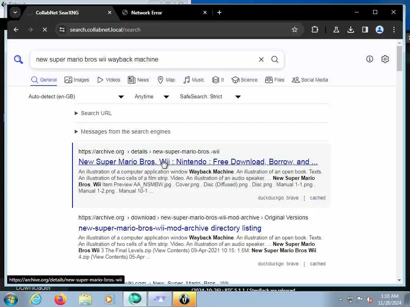View site information icon in address bar

point(62,30)
